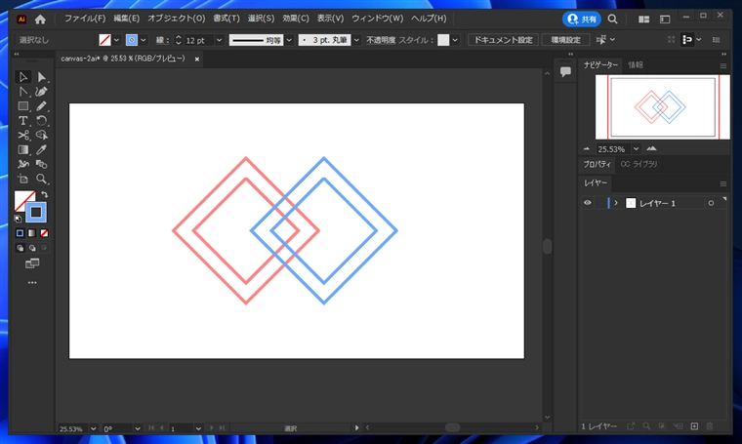The height and width of the screenshot is (444, 742).
Task: Select the Artboard tool
Action: point(22,180)
